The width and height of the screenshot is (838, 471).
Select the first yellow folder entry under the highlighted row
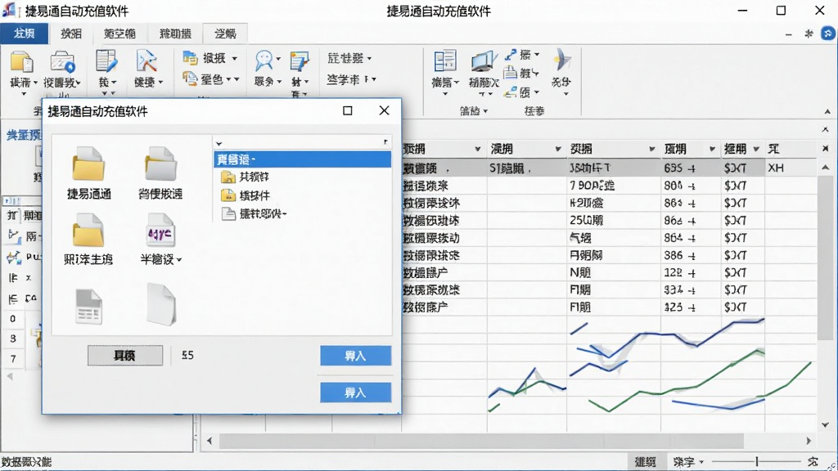click(x=245, y=177)
